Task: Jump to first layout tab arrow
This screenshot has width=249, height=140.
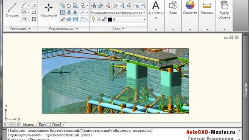Action: pyautogui.click(x=5, y=124)
